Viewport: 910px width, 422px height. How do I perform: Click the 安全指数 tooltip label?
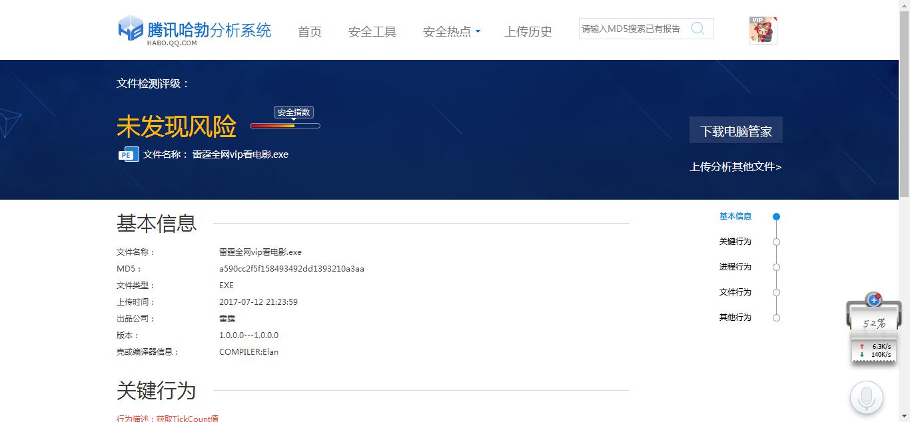click(x=294, y=112)
